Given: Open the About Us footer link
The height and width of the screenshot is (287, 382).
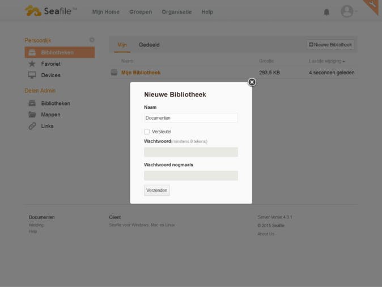Looking at the screenshot, I should (x=266, y=234).
